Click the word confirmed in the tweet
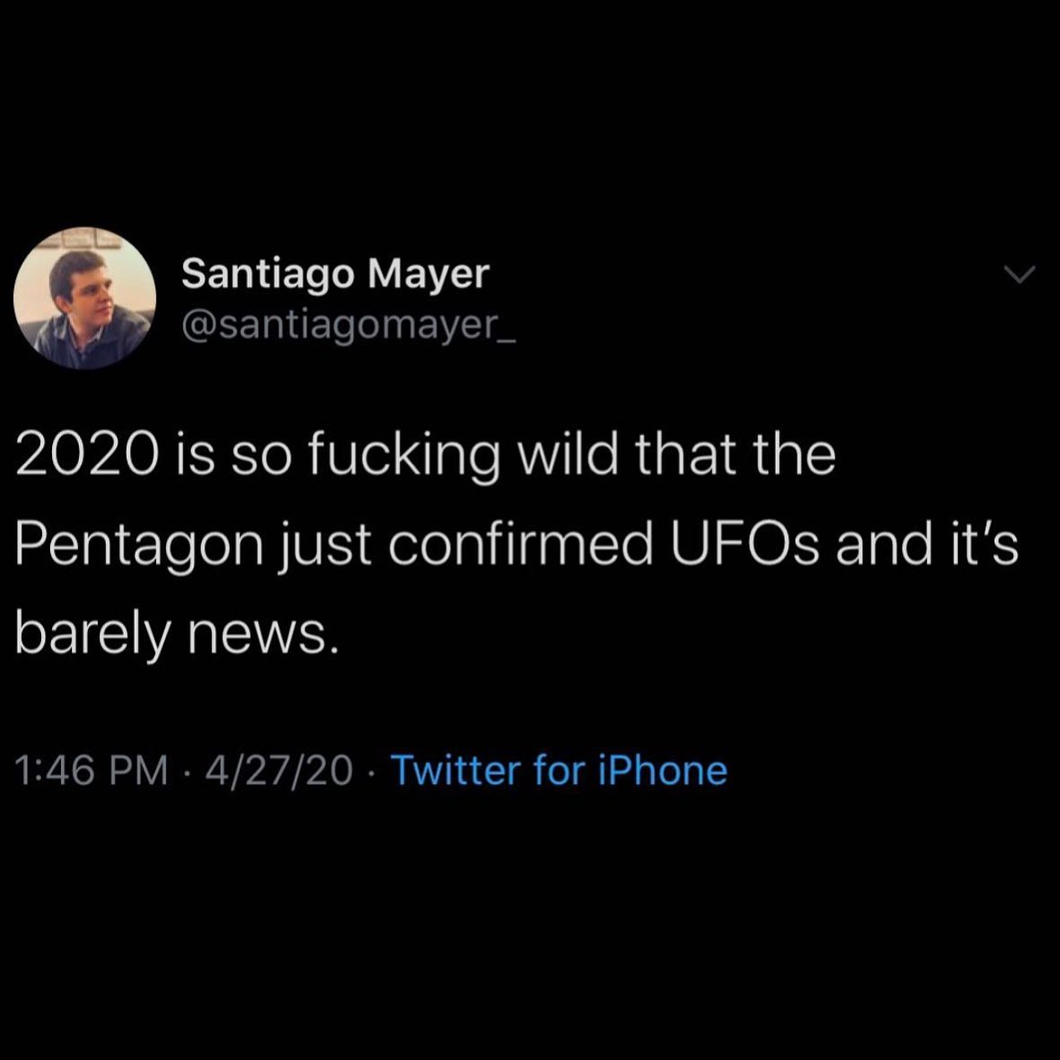Screen dimensions: 1060x1060 (521, 544)
